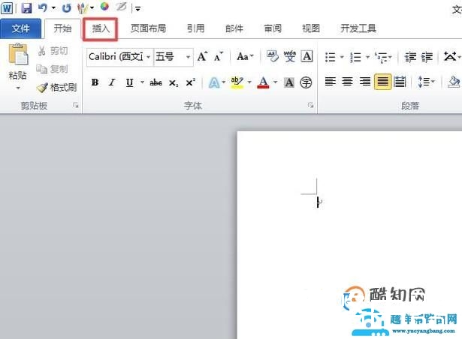This screenshot has width=462, height=339.
Task: Click Shrink Font small A icon
Action: 219,56
